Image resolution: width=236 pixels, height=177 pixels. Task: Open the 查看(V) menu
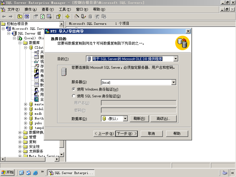pos(48,9)
